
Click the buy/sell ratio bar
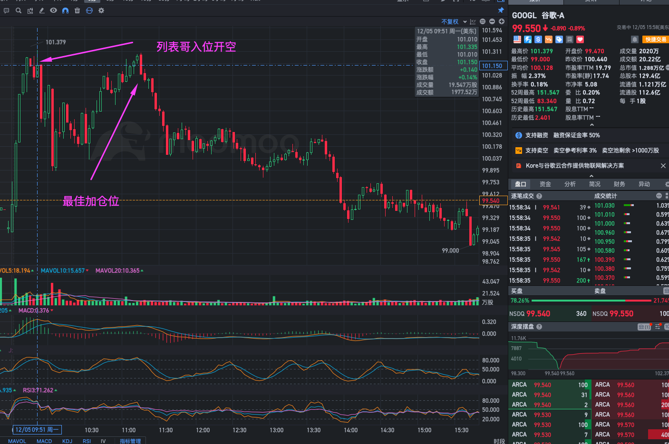pyautogui.click(x=591, y=301)
